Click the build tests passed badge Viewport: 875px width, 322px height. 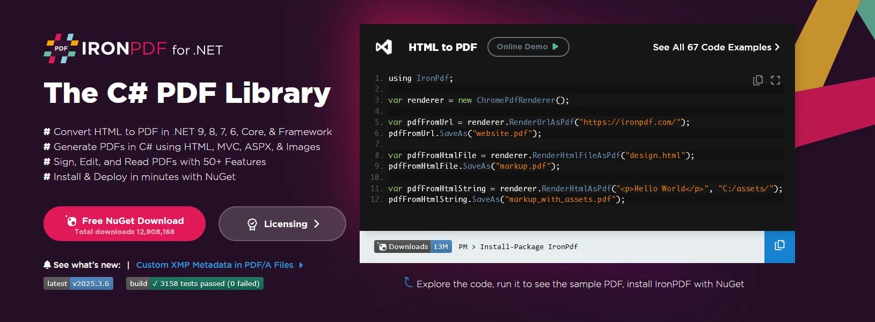pos(194,283)
